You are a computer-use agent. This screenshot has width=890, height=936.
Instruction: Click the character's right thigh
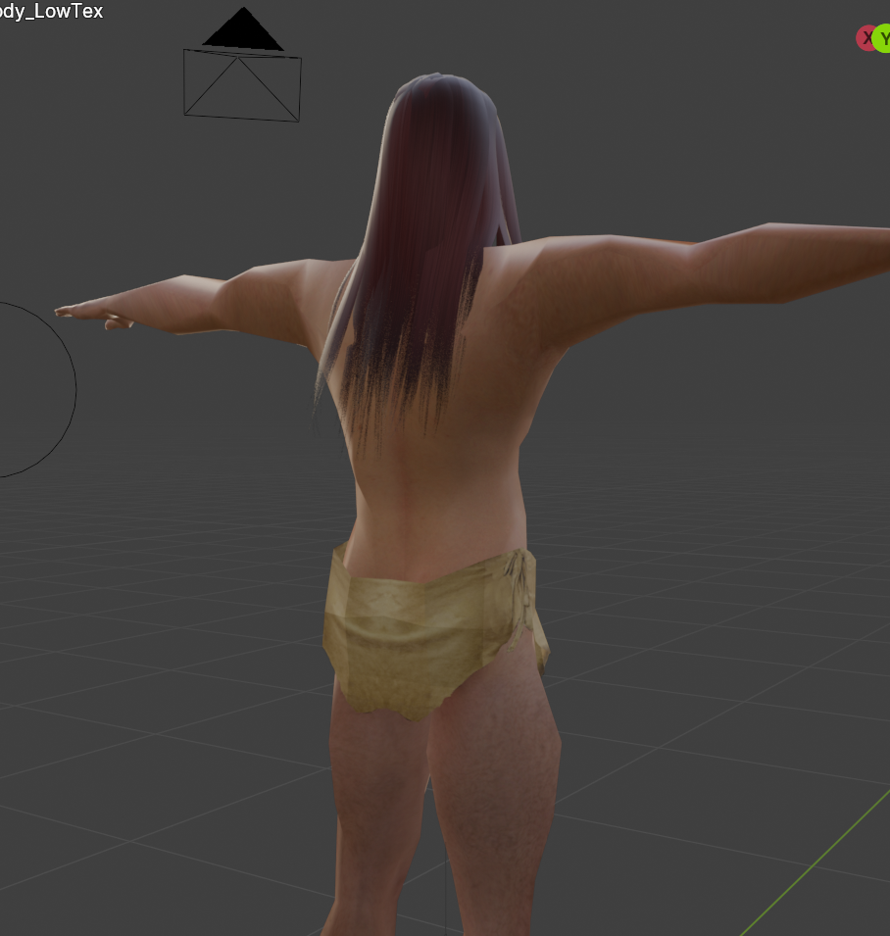pyautogui.click(x=495, y=784)
